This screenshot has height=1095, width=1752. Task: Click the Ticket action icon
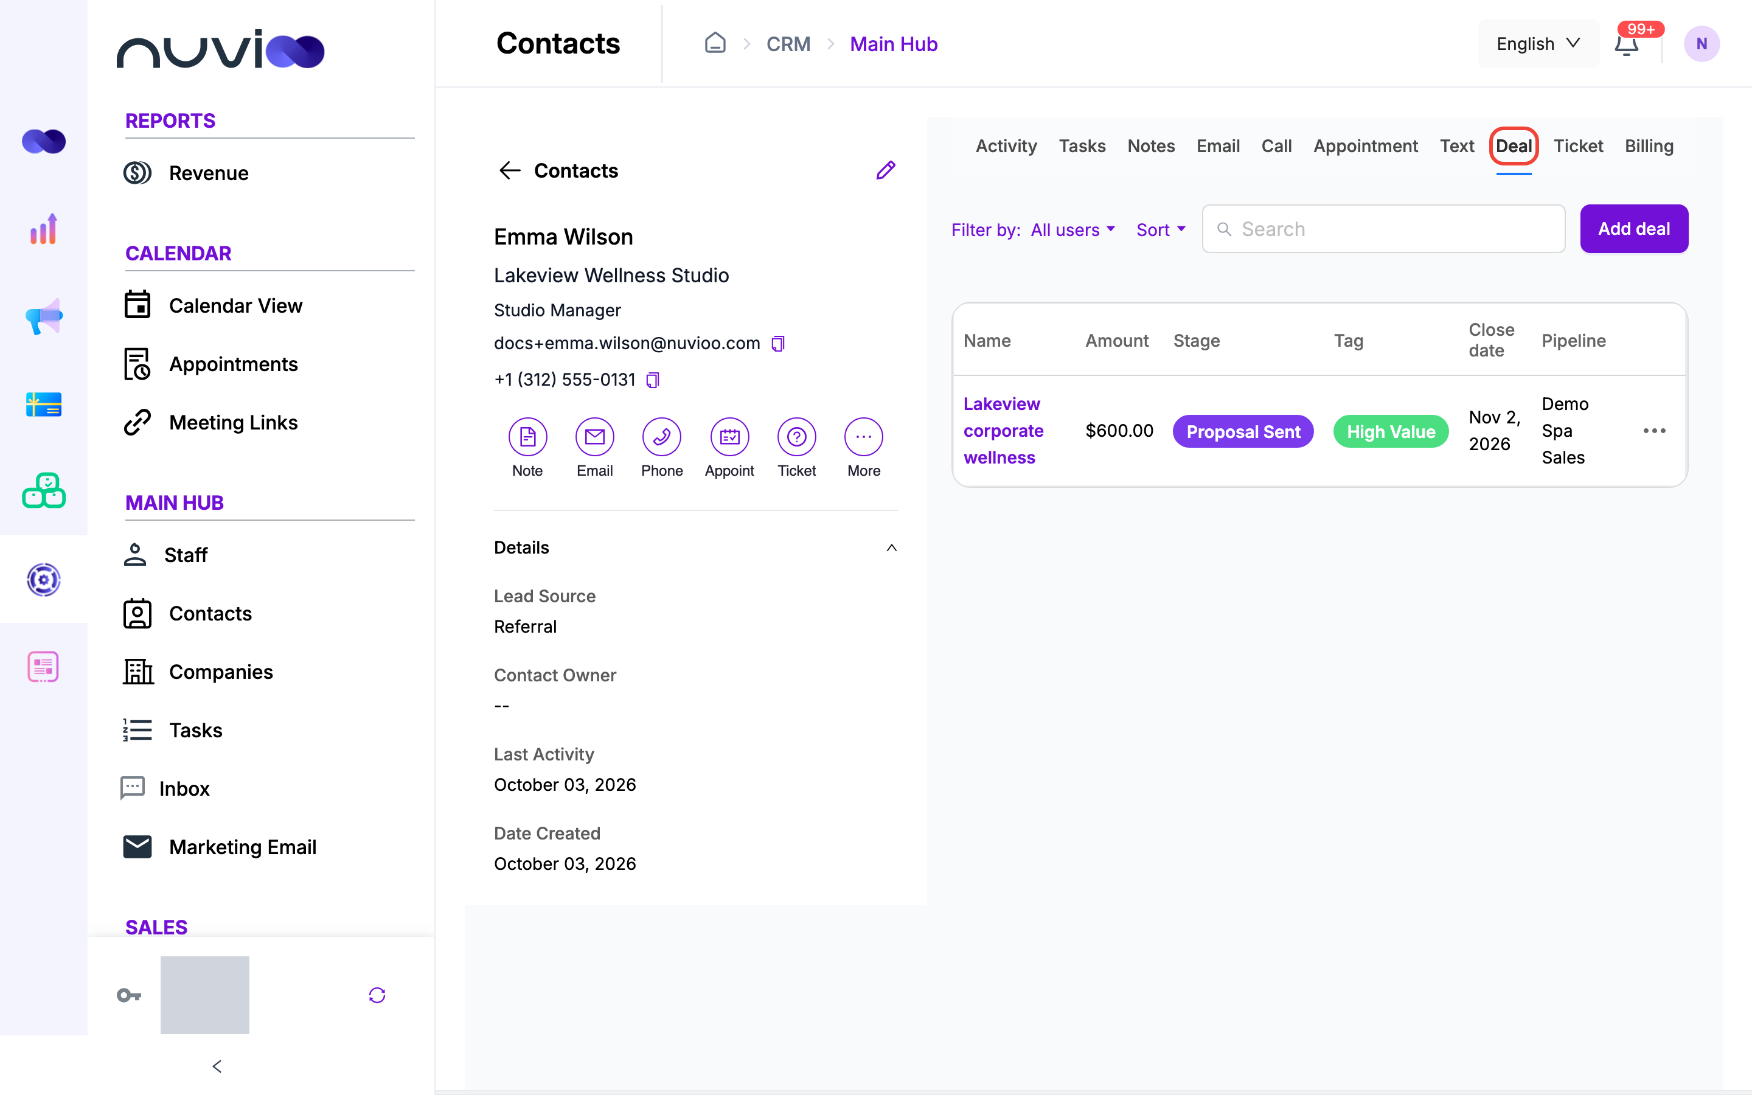click(796, 437)
